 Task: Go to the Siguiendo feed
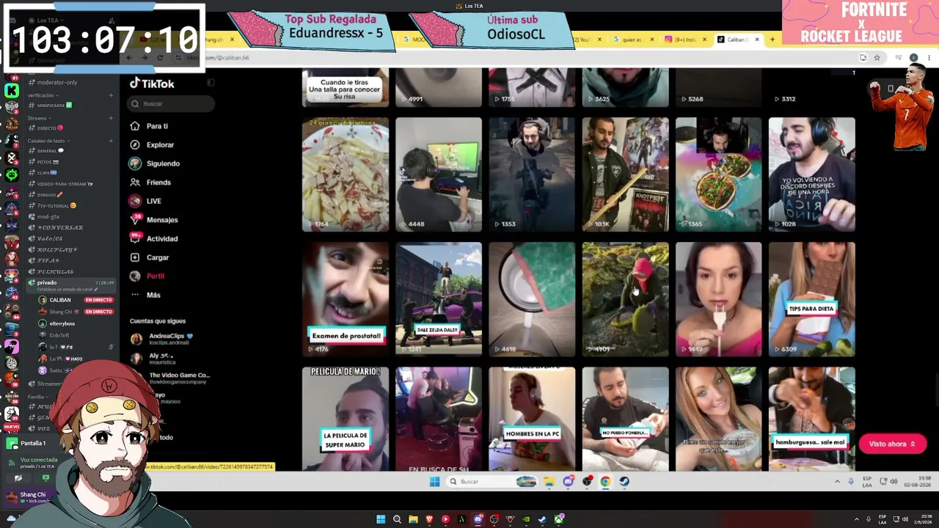[x=155, y=164]
